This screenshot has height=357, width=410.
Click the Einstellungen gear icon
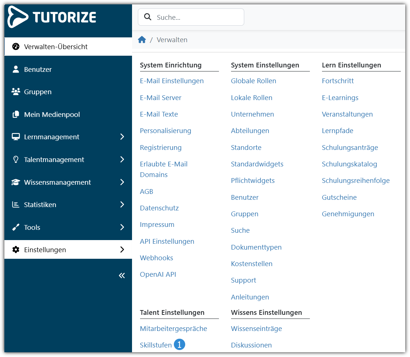(x=16, y=250)
